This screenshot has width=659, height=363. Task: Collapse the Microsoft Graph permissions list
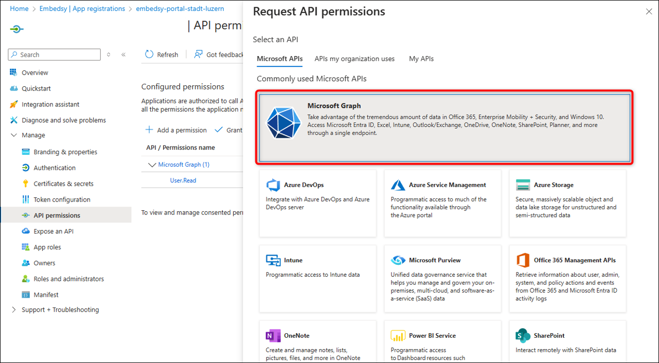(152, 164)
